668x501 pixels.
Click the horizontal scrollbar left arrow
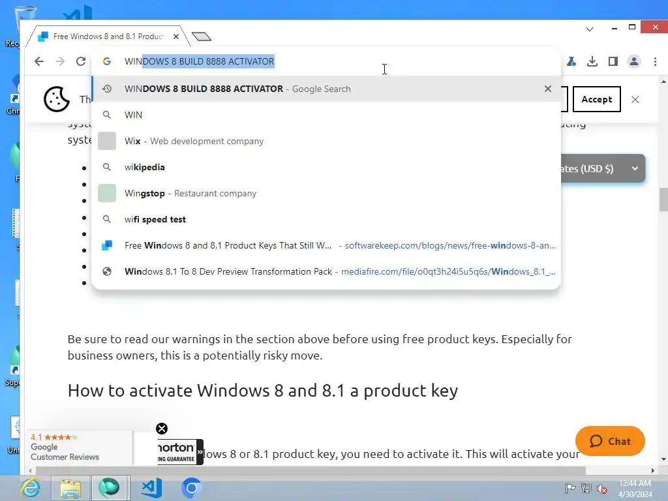click(30, 471)
